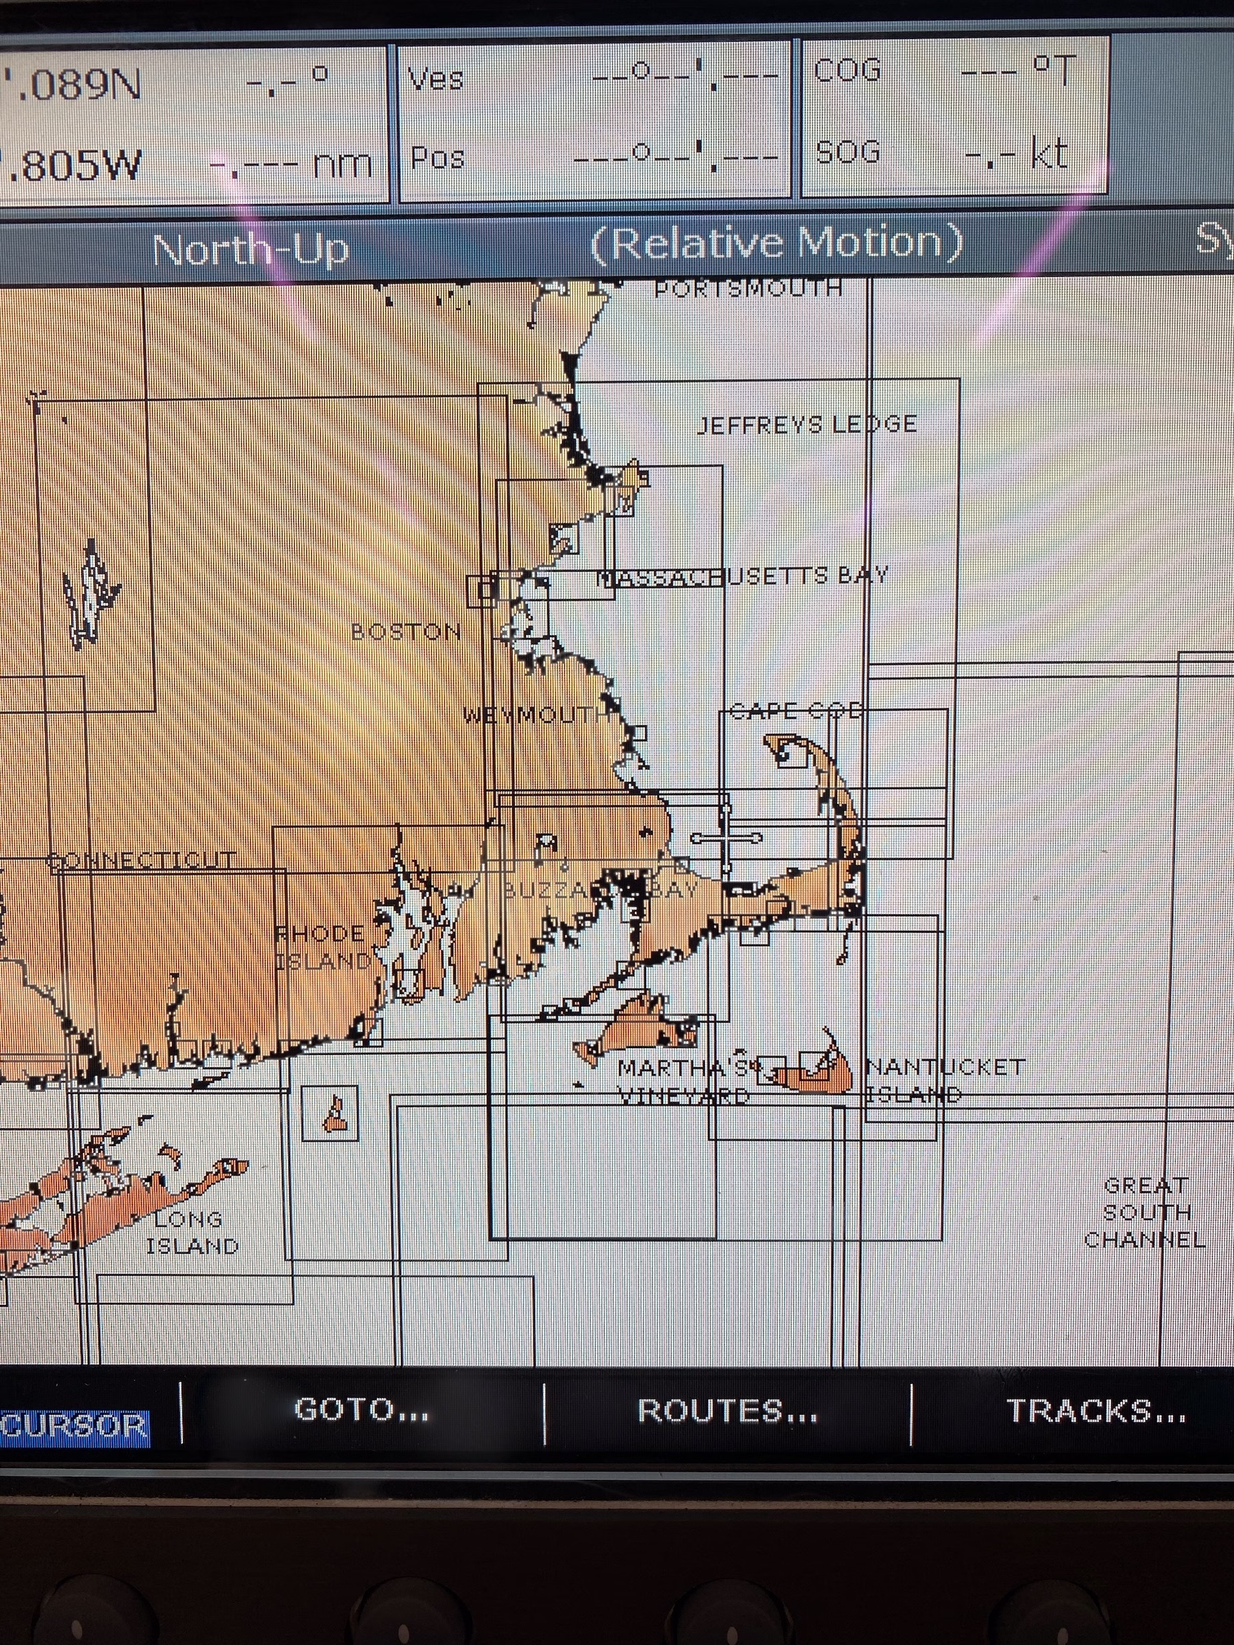1234x1645 pixels.
Task: Select the CURSOR softkey
Action: 74,1426
